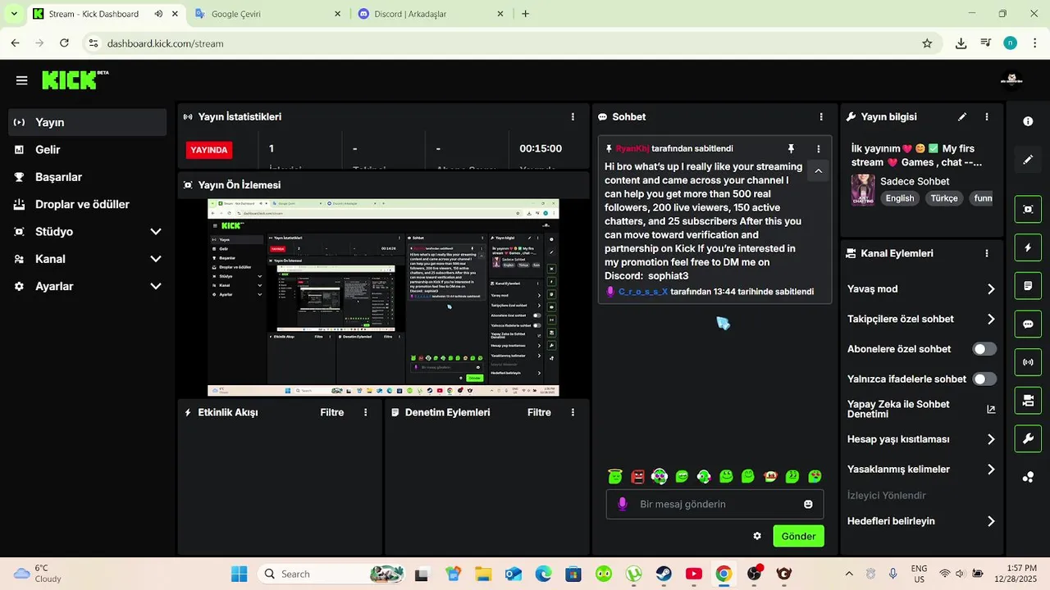Open uTorrent from the taskbar
This screenshot has width=1050, height=590.
633,574
